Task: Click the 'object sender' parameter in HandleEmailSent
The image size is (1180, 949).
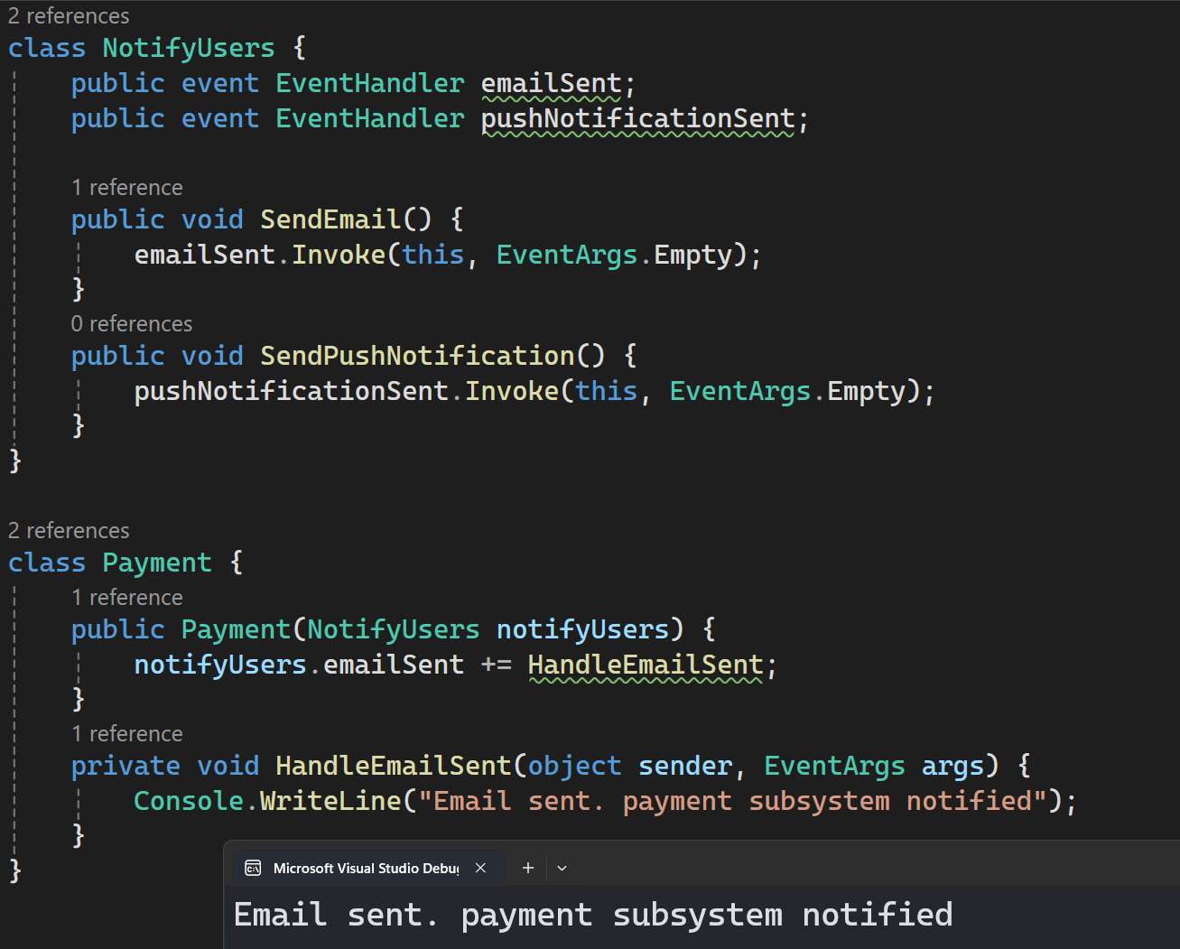Action: click(x=630, y=766)
